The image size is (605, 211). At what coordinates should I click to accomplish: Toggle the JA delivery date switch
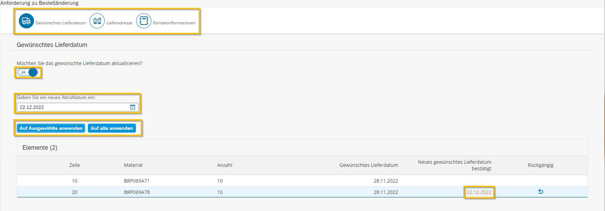click(28, 72)
